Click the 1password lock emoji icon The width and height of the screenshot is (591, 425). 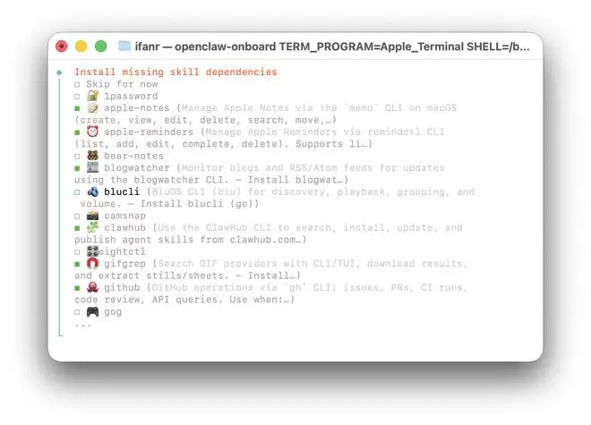coord(93,96)
